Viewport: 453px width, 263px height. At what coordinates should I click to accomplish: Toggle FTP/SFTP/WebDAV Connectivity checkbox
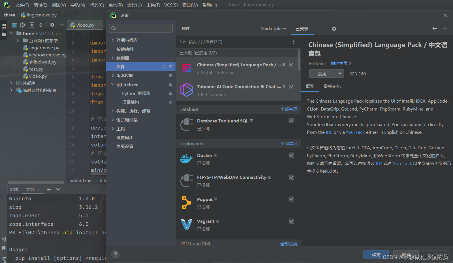[292, 177]
